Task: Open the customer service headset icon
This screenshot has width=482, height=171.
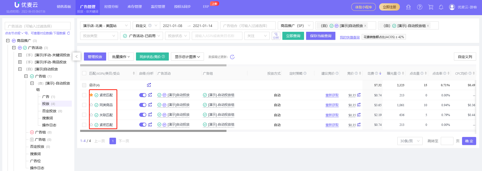Action: (x=408, y=7)
